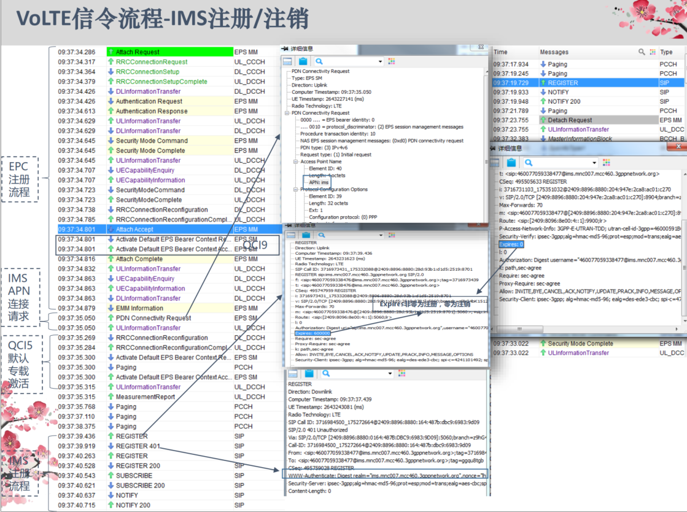Click the blue downlink arrow beside the Paging message
The height and width of the screenshot is (512, 687).
pyautogui.click(x=543, y=64)
